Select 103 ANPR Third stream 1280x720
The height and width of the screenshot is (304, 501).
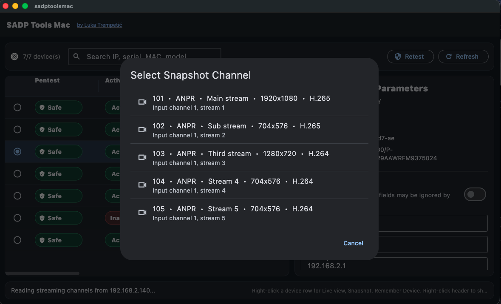click(249, 158)
